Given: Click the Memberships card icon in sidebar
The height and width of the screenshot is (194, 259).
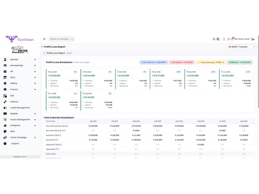Looking at the screenshot, I should point(5,66).
